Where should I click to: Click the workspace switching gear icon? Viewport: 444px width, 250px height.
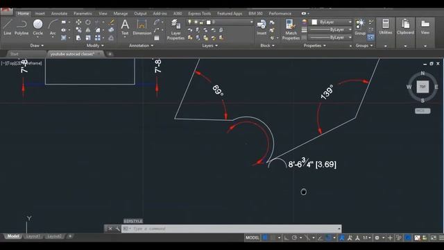click(x=377, y=237)
